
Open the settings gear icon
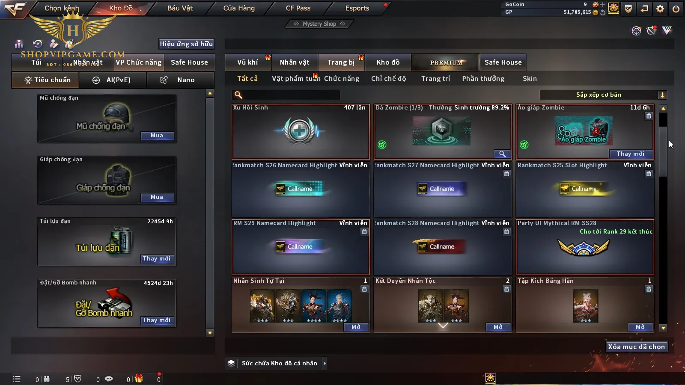point(660,9)
